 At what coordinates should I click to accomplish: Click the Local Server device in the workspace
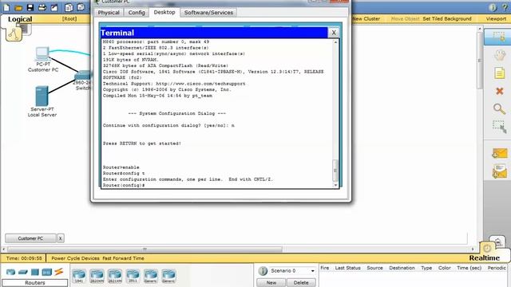tap(42, 96)
